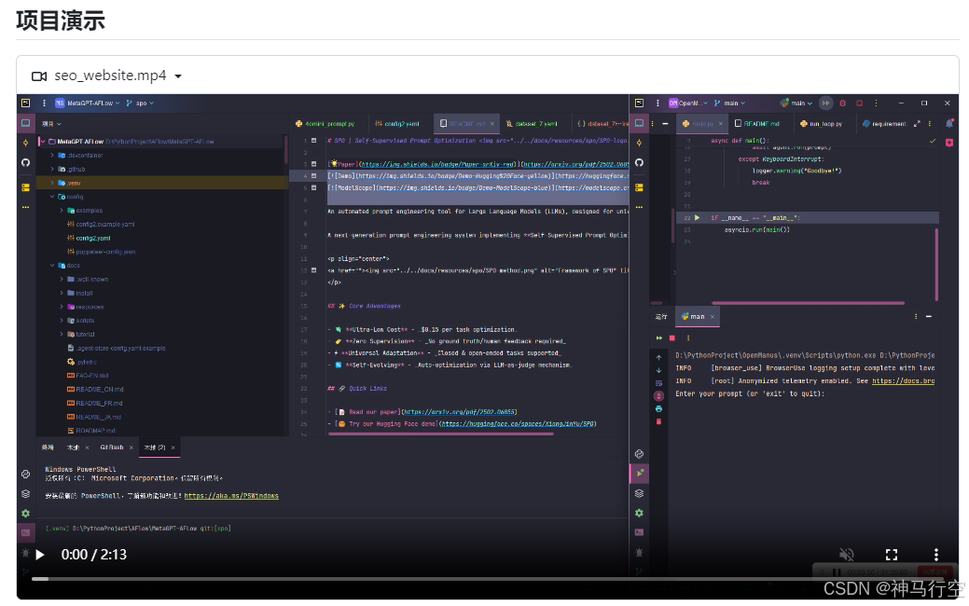Expand the examples folder
Image resolution: width=969 pixels, height=606 pixels.
coord(62,210)
